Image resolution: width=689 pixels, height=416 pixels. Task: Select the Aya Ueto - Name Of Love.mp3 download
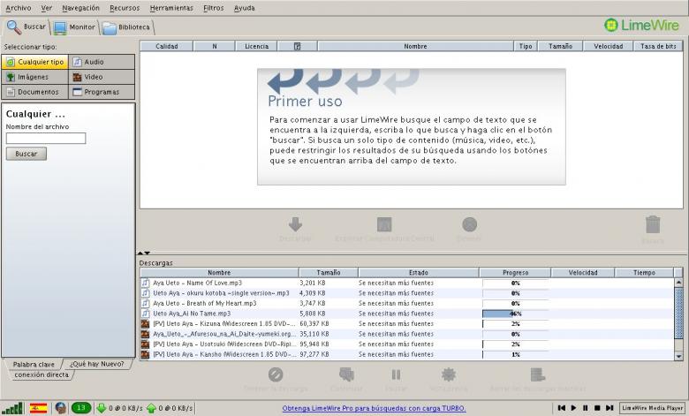(x=407, y=283)
